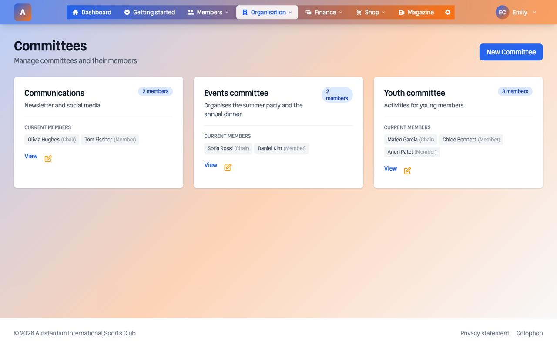Click the EC user avatar
This screenshot has width=557, height=348.
point(502,12)
